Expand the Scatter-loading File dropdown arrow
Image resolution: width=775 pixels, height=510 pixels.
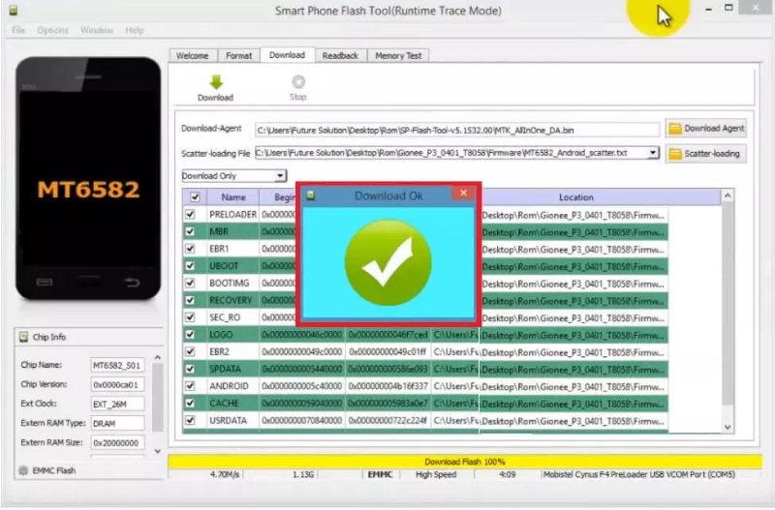click(653, 153)
